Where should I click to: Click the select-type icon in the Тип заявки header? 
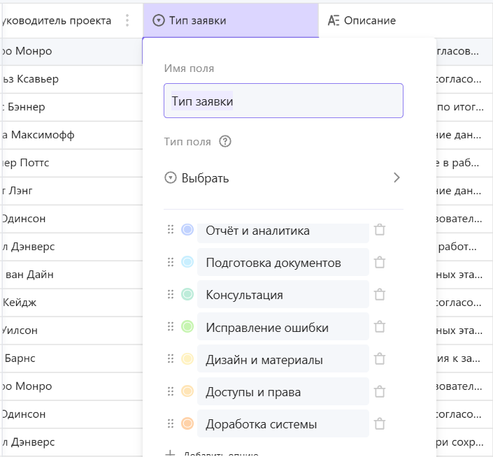coord(159,20)
